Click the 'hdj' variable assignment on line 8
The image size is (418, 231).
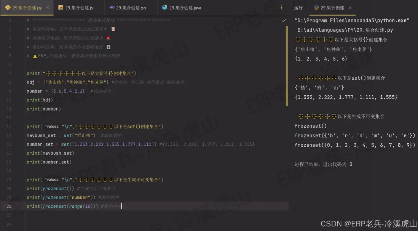pos(68,82)
